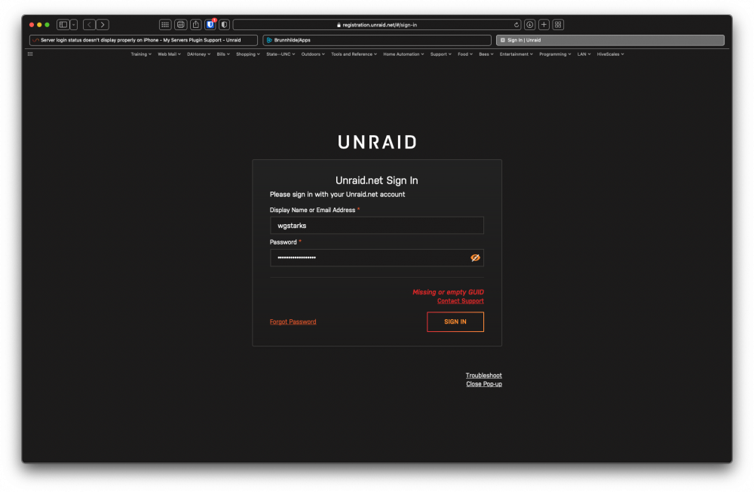The height and width of the screenshot is (492, 754).
Task: Expand the Tools and Reference bookmarks folder
Action: (x=354, y=54)
